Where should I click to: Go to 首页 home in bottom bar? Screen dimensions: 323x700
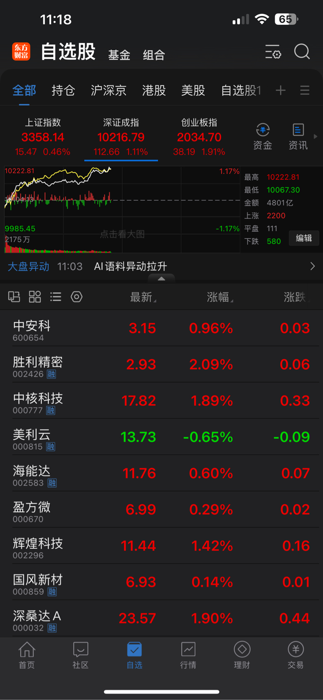coord(27,655)
